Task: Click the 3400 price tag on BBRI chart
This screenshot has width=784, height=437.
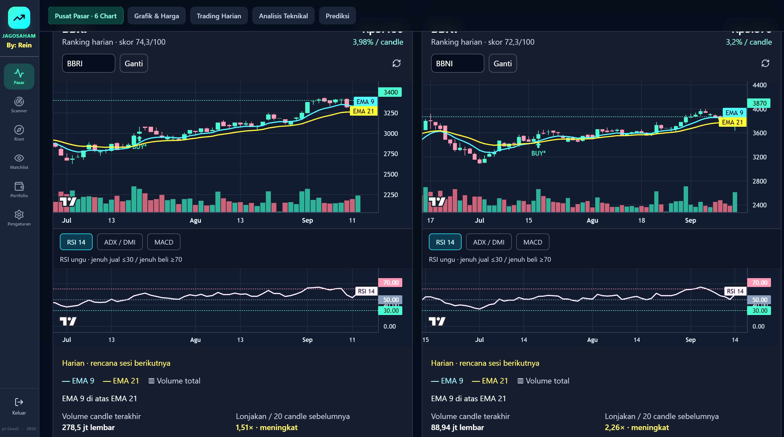Action: pyautogui.click(x=390, y=92)
